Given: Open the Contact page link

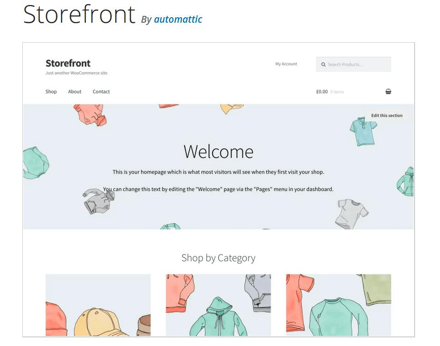Looking at the screenshot, I should pos(101,91).
